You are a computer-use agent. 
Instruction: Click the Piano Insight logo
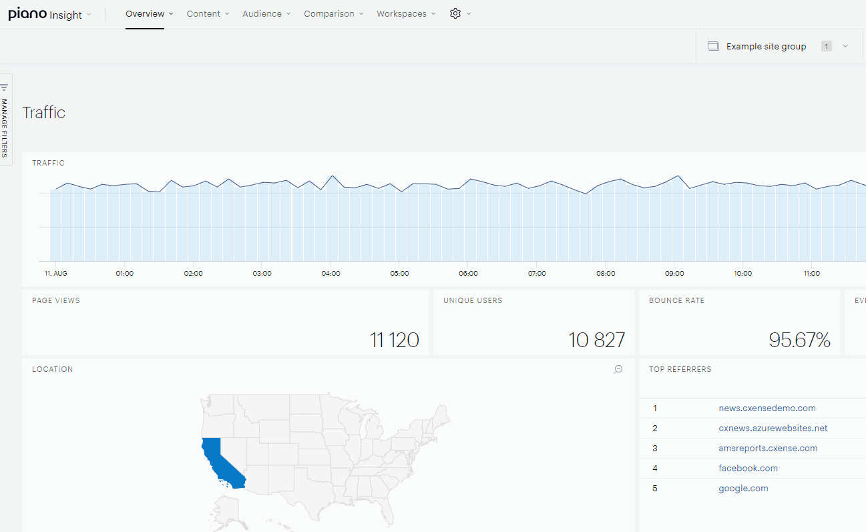tap(45, 14)
